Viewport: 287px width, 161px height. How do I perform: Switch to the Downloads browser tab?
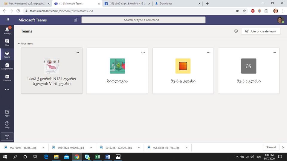click(x=177, y=4)
